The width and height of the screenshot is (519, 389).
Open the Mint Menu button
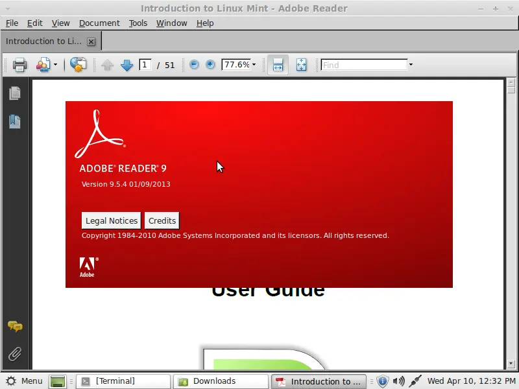pyautogui.click(x=25, y=381)
